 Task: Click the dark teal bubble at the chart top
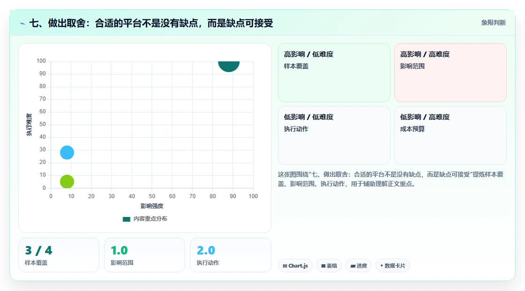229,66
